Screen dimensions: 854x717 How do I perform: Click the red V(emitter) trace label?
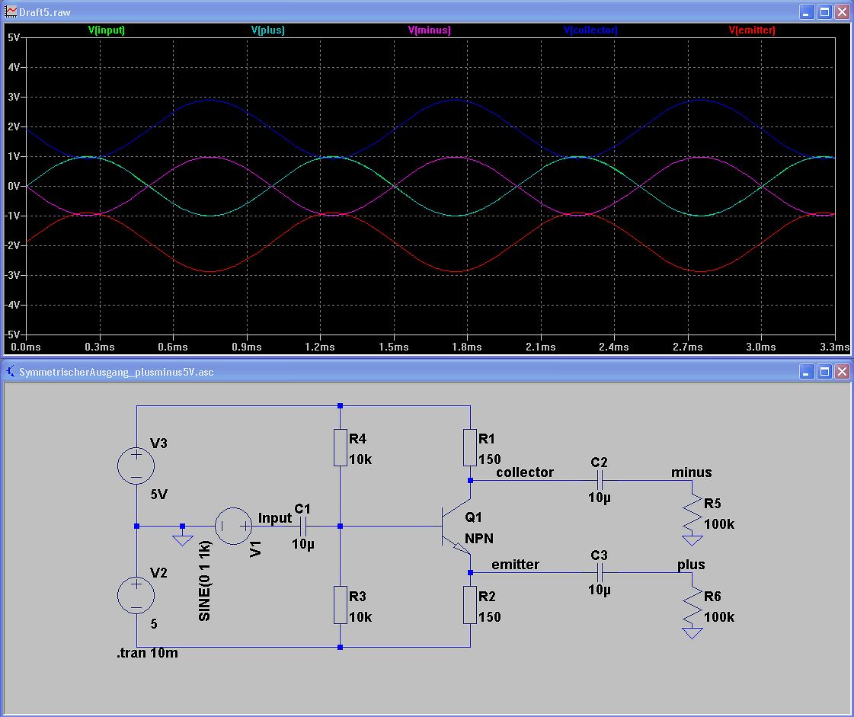[752, 30]
